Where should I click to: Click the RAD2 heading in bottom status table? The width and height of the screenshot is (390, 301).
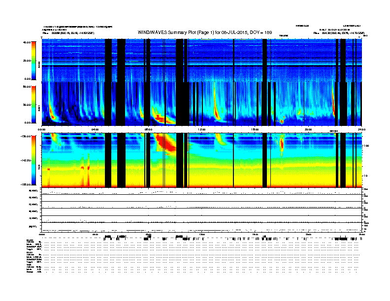point(30,241)
